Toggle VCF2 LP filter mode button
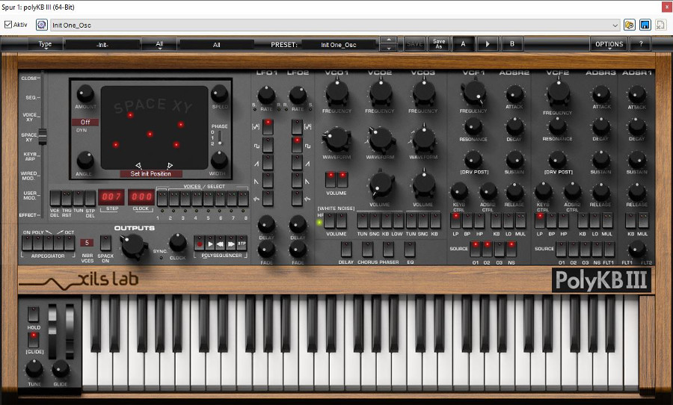This screenshot has width=673, height=405. pyautogui.click(x=539, y=220)
